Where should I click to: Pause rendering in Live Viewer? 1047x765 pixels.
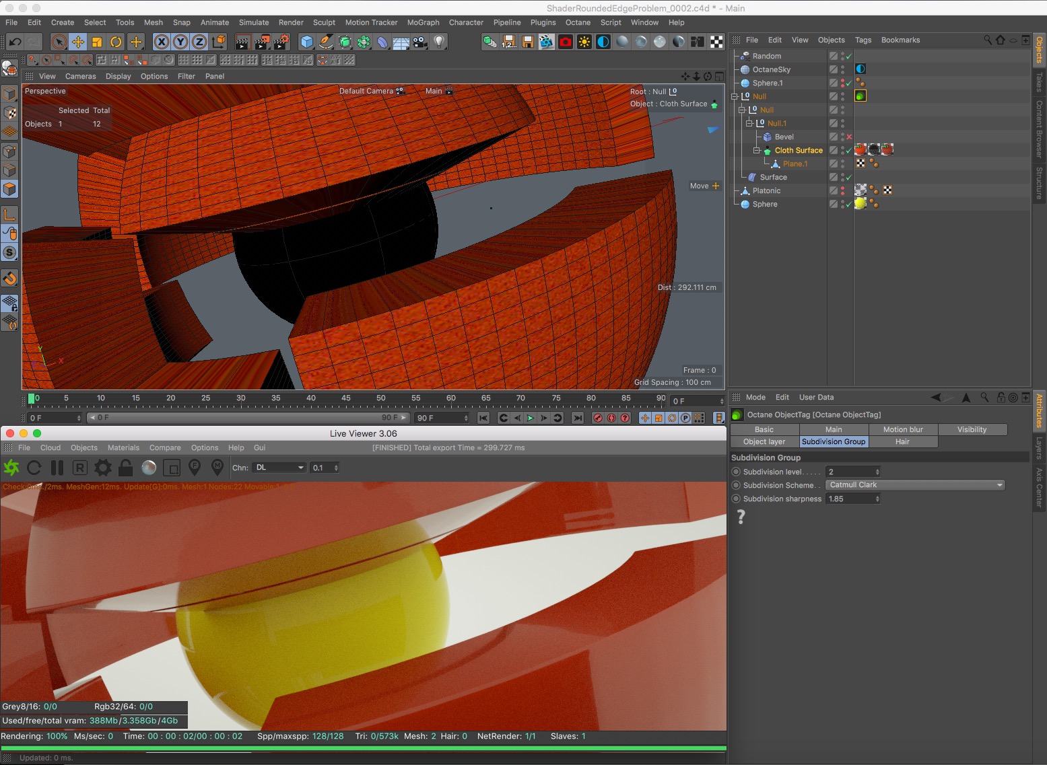tap(57, 468)
